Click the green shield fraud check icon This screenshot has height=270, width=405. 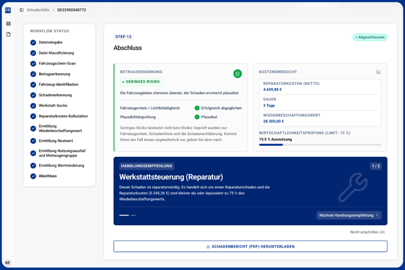(x=237, y=74)
